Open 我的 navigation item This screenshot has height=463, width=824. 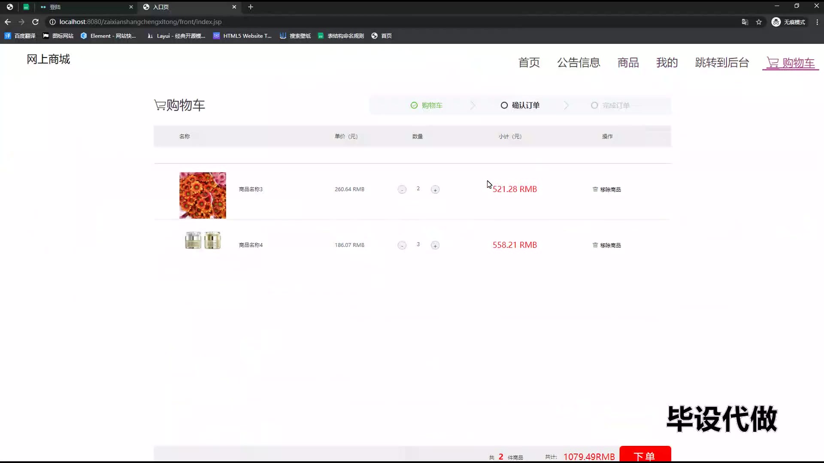pyautogui.click(x=666, y=63)
